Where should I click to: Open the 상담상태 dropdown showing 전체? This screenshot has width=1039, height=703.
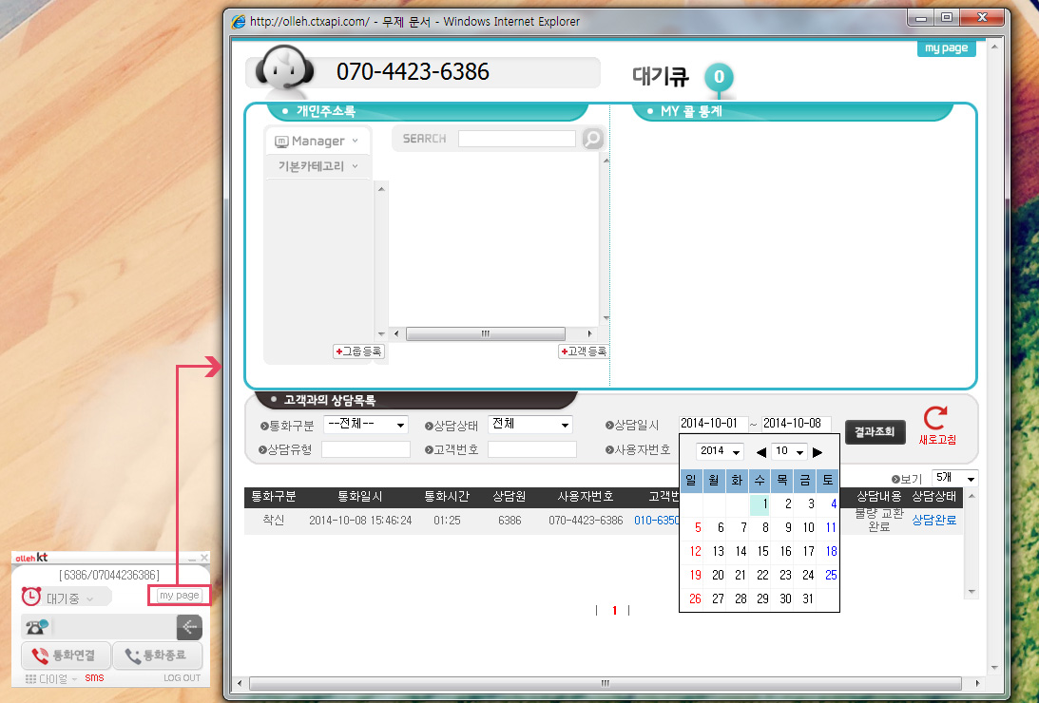[529, 425]
